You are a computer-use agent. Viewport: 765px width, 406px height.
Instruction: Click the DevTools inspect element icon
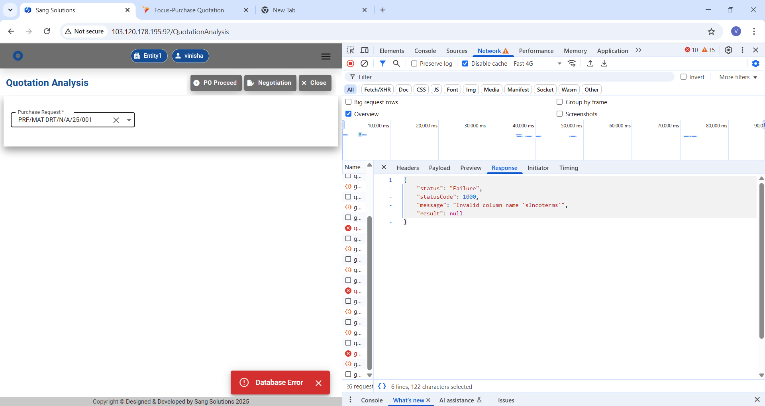[x=350, y=50]
